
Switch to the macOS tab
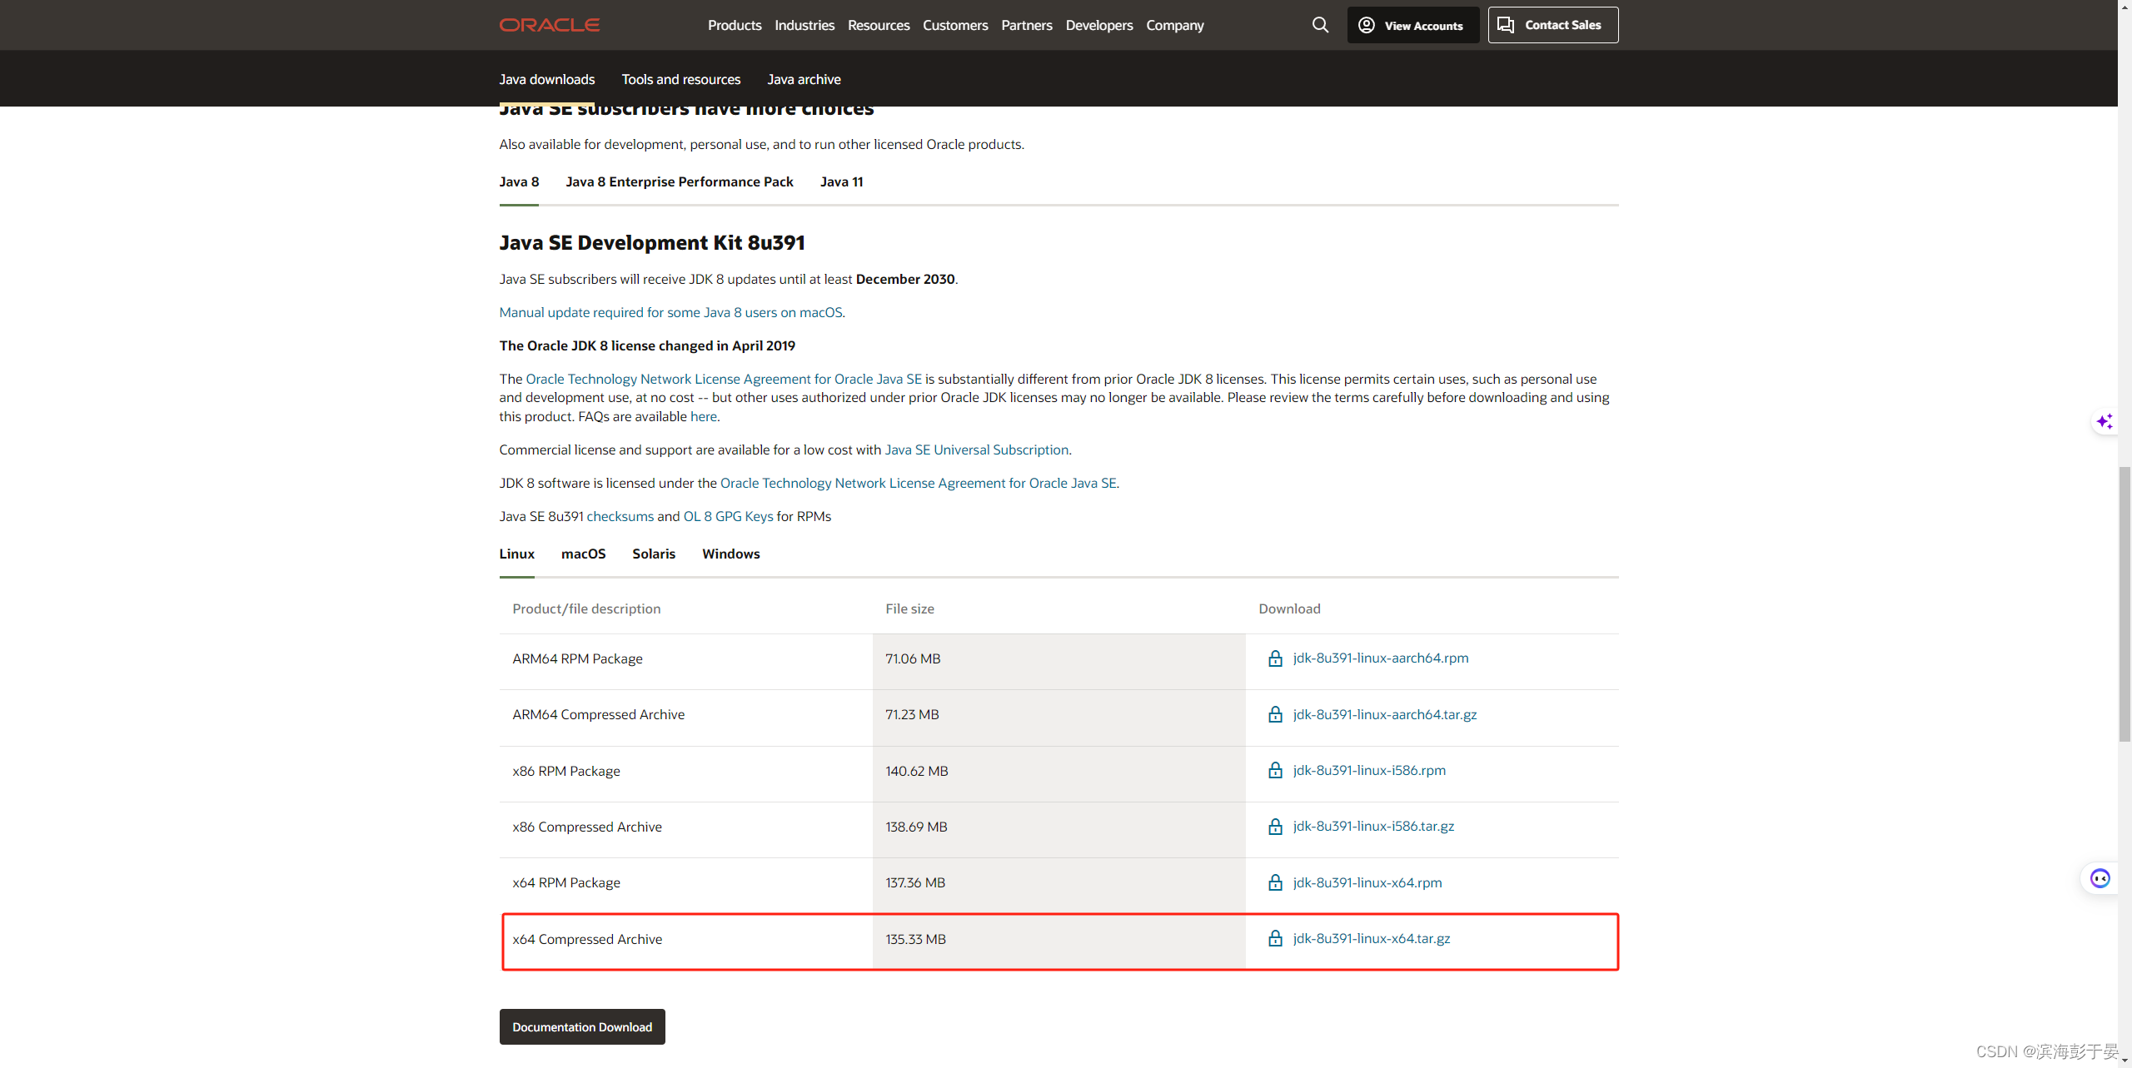(x=583, y=554)
